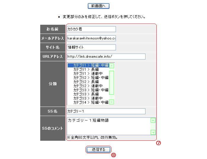Focus the お名前 input with カラカラ君
This screenshot has width=207, height=159.
click(91, 29)
